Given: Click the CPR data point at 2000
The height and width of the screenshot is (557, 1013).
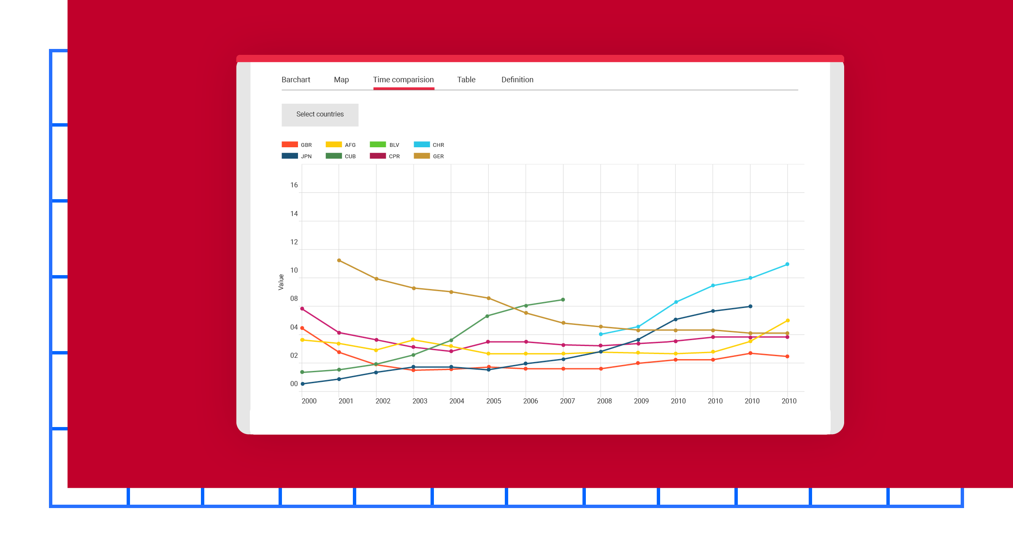Looking at the screenshot, I should [302, 309].
